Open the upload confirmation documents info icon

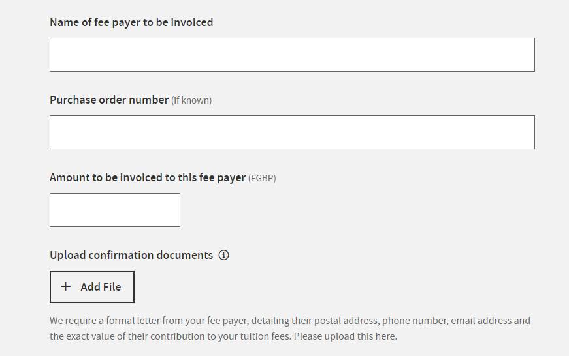pyautogui.click(x=223, y=255)
